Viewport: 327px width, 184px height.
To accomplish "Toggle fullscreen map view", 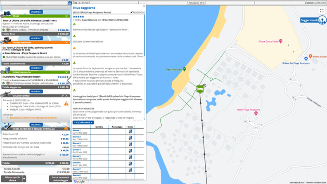I will point(322,11).
